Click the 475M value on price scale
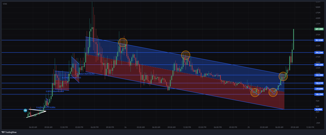326x135 pixels. click(318, 13)
